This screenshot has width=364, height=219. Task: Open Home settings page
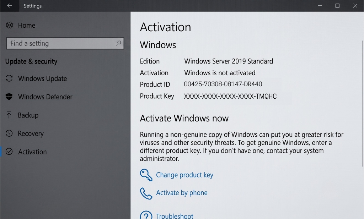tap(27, 25)
